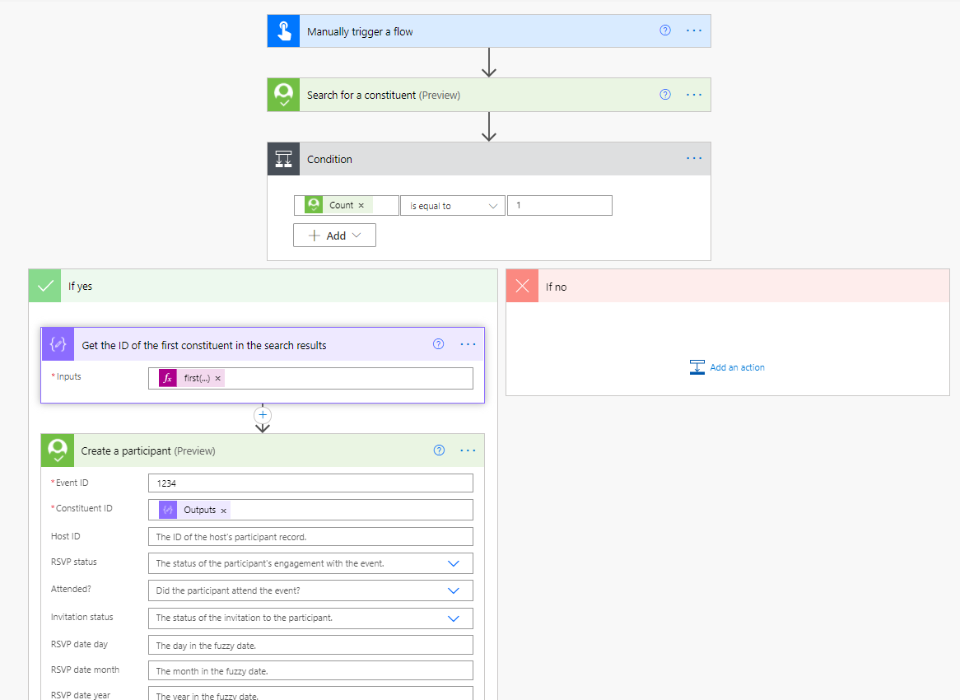Click the manual trigger hand icon
The width and height of the screenshot is (960, 700).
click(x=283, y=31)
